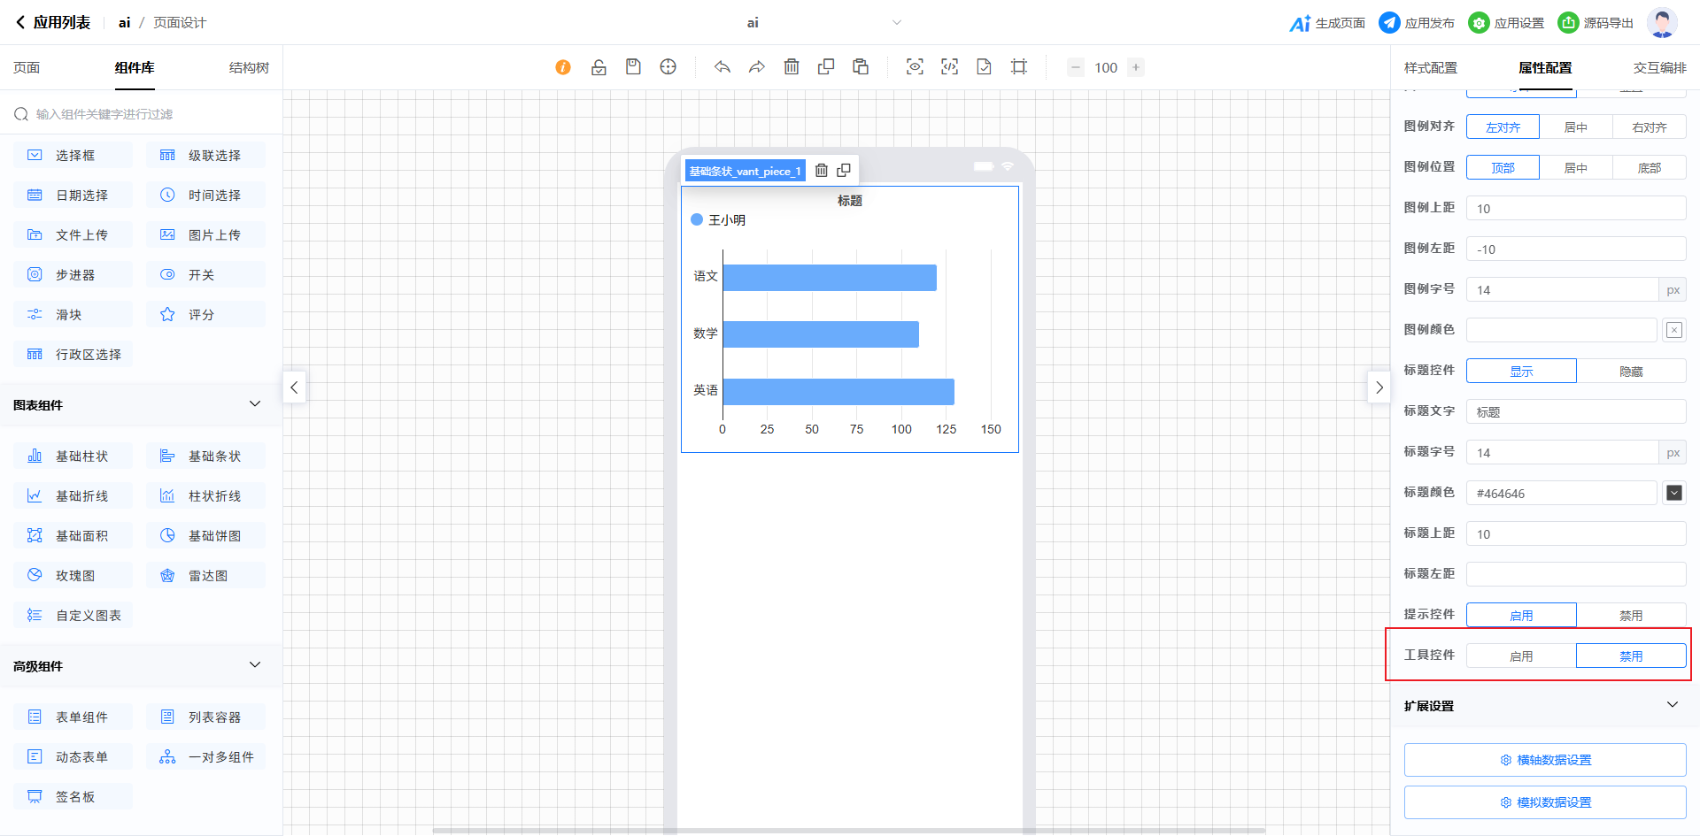1700x836 pixels.
Task: Set 标题控件 to 隐藏
Action: tap(1631, 371)
